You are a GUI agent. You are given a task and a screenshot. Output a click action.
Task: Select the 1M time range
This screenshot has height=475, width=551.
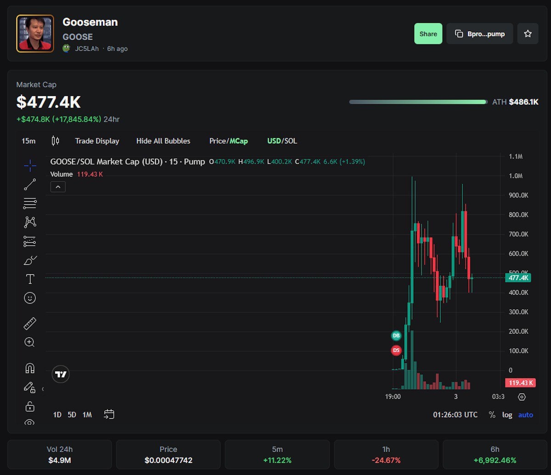tap(87, 415)
